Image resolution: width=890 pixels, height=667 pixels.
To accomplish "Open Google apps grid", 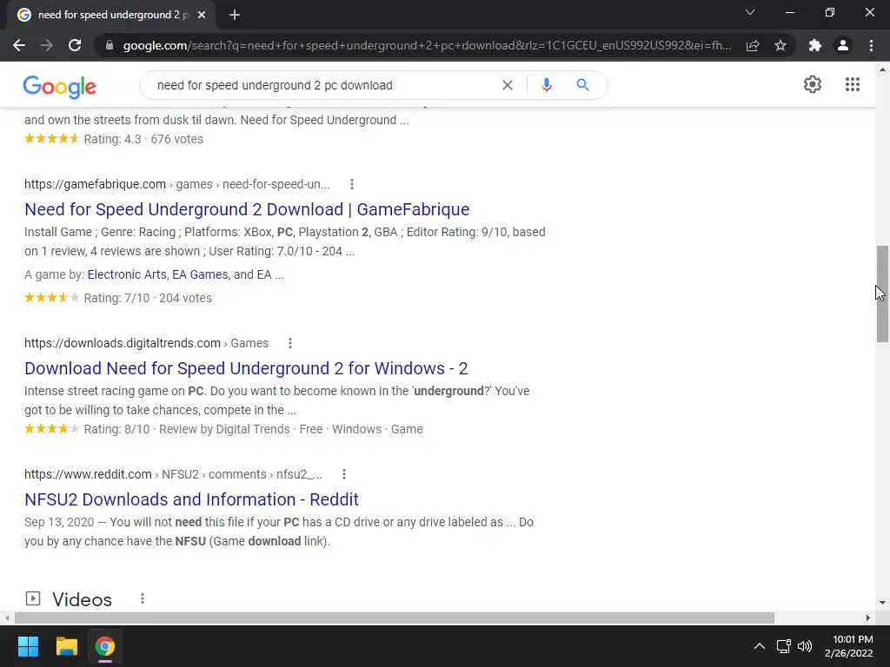I will [x=853, y=84].
